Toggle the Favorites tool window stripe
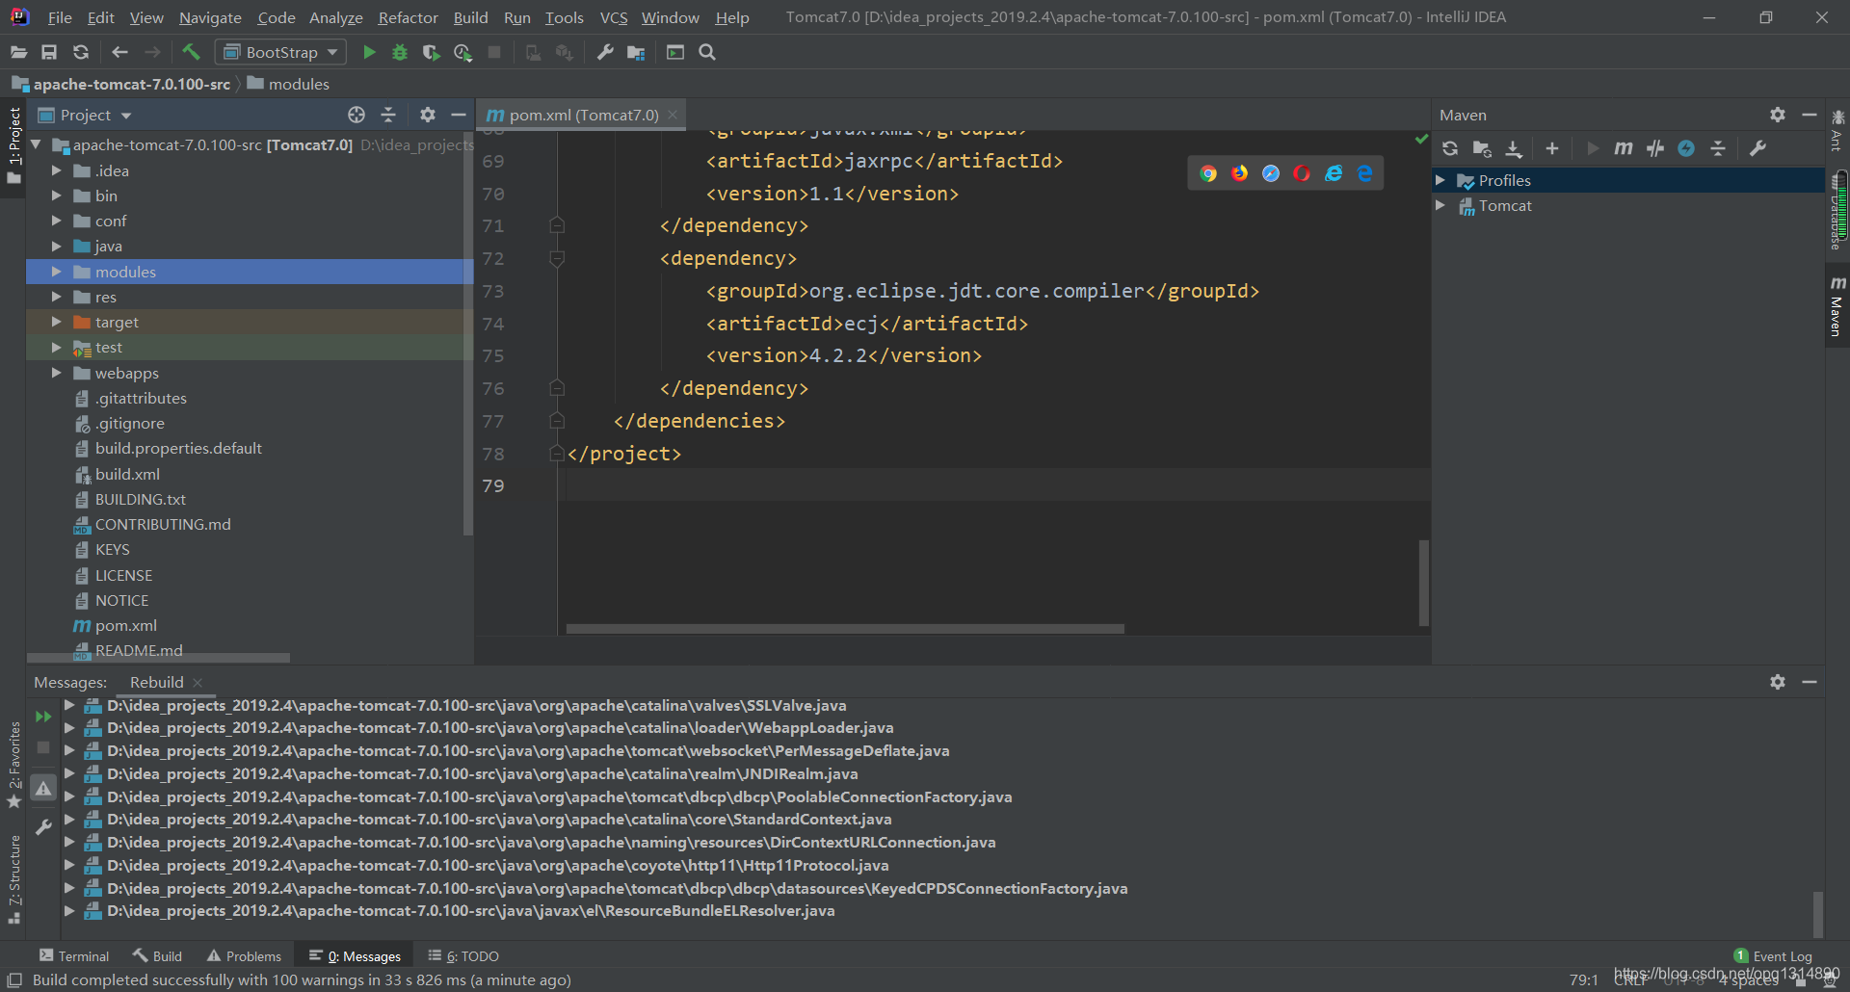 13,766
